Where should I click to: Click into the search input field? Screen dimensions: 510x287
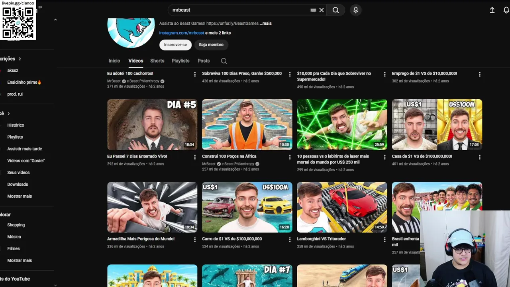pos(239,10)
